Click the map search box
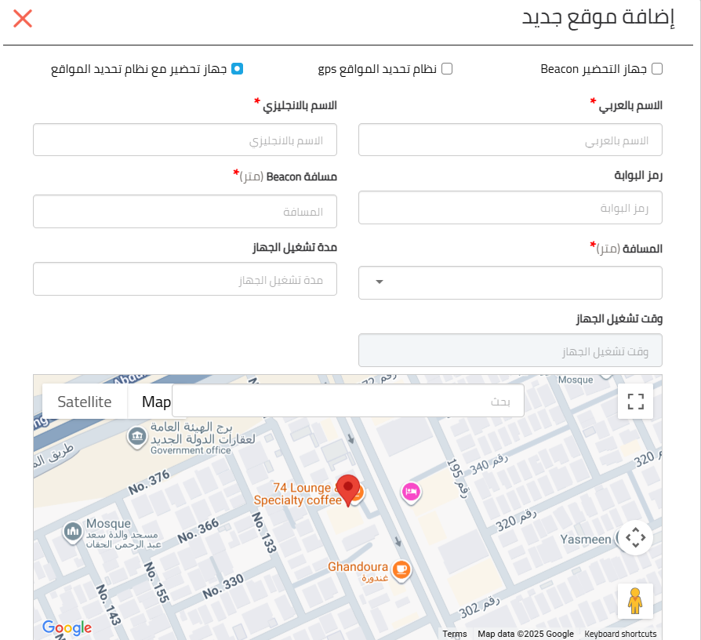The width and height of the screenshot is (701, 640). 348,401
